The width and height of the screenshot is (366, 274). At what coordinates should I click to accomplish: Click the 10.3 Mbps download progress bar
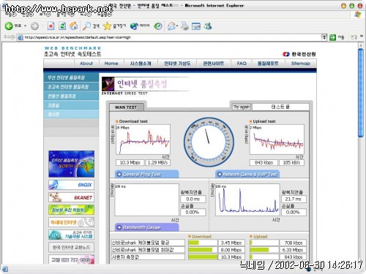[203, 256]
